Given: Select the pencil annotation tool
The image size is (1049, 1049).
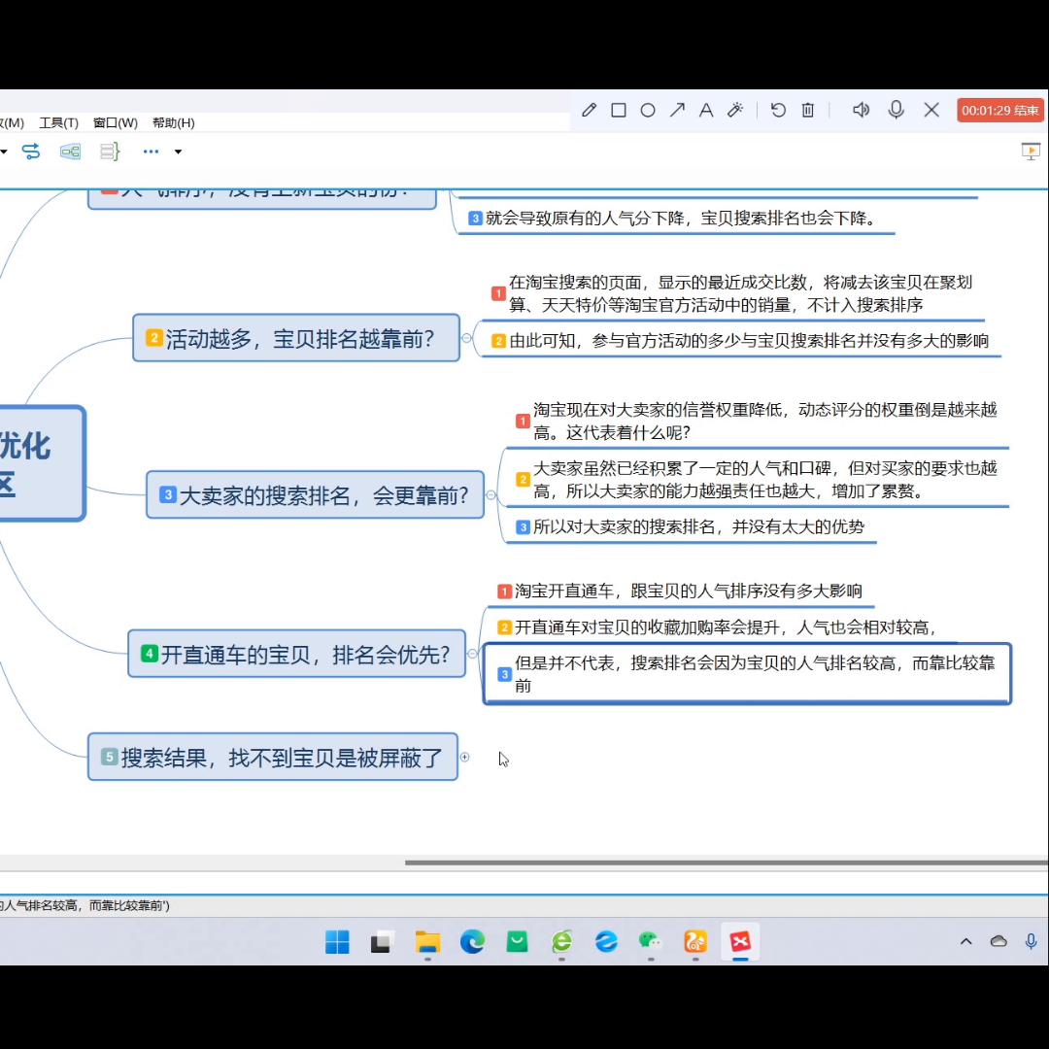Looking at the screenshot, I should click(589, 110).
